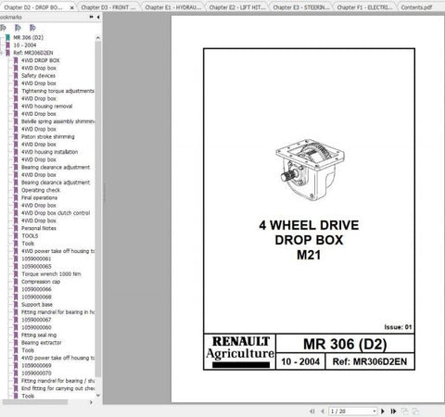Click the bookmark icon beside Fitting seal ring

(x=16, y=335)
